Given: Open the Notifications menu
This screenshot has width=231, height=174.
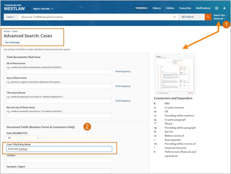Looking at the screenshot, I should (x=203, y=8).
